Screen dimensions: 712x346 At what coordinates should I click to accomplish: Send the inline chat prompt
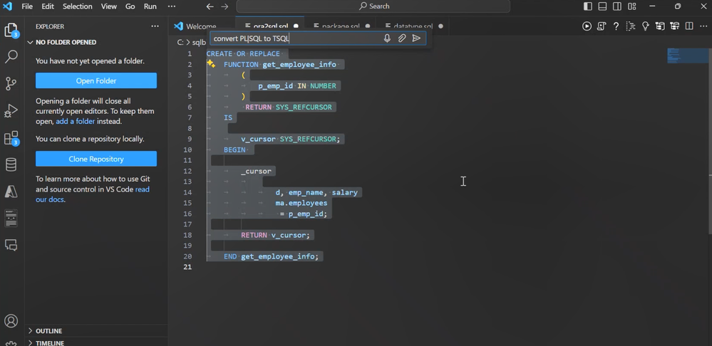[416, 38]
